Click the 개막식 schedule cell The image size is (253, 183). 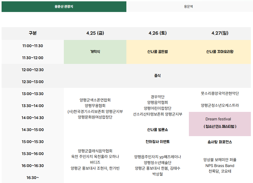coord(95,52)
